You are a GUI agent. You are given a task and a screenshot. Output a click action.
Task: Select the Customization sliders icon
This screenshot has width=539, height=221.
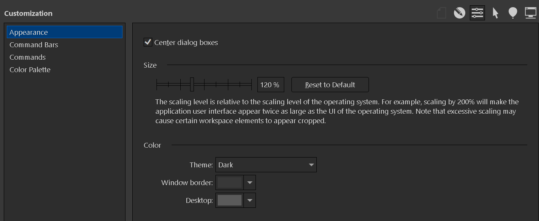[477, 13]
